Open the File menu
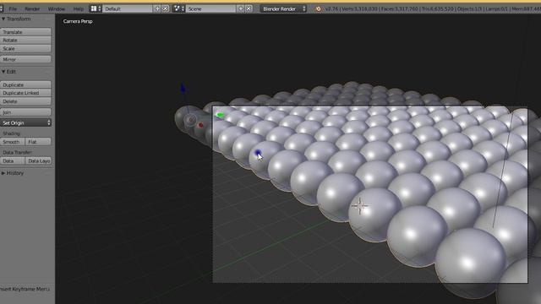Screen dimensions: 541x304 pos(13,8)
